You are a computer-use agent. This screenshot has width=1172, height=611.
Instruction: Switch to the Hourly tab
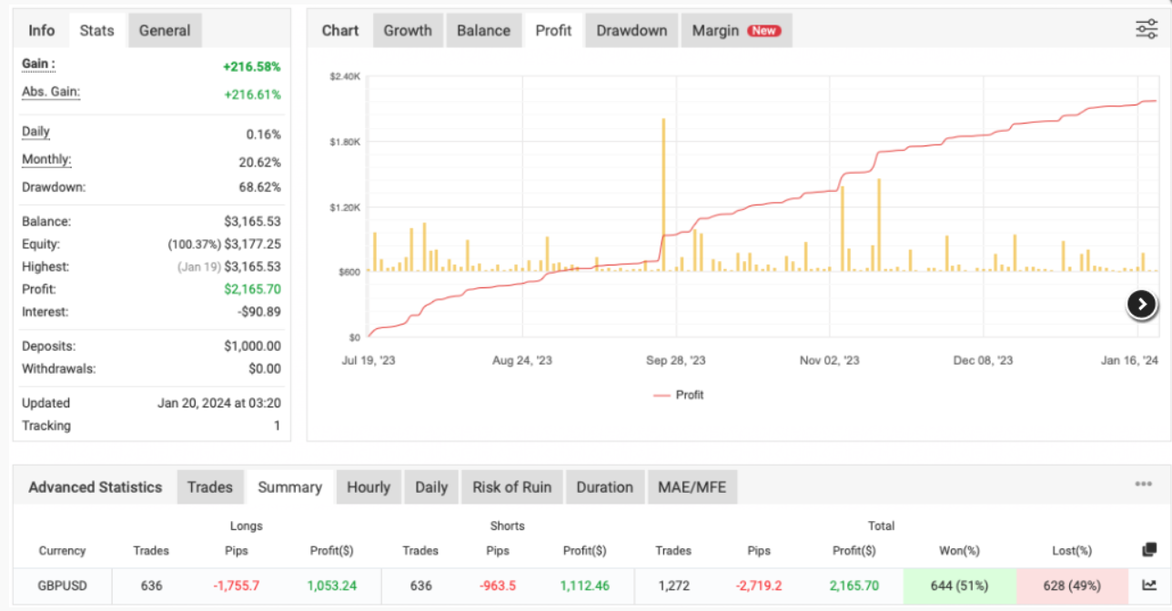(369, 487)
